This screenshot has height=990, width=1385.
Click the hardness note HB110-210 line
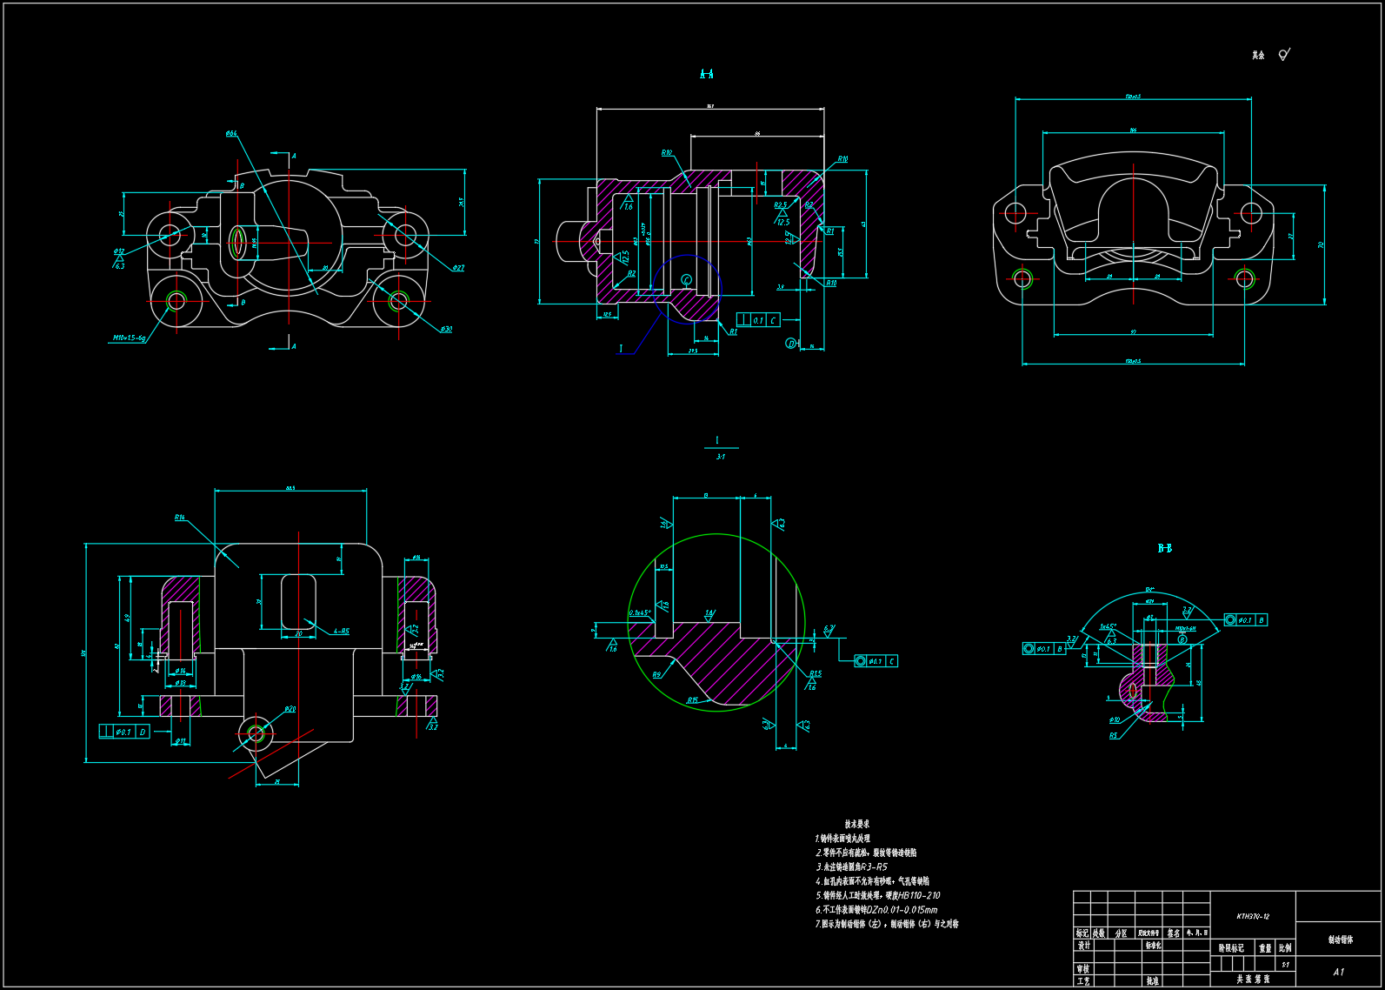(877, 895)
